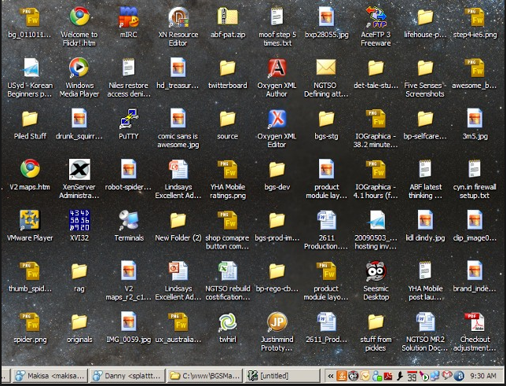Open PuTTY from the desktop
Screen dimensions: 506x386
(128, 119)
